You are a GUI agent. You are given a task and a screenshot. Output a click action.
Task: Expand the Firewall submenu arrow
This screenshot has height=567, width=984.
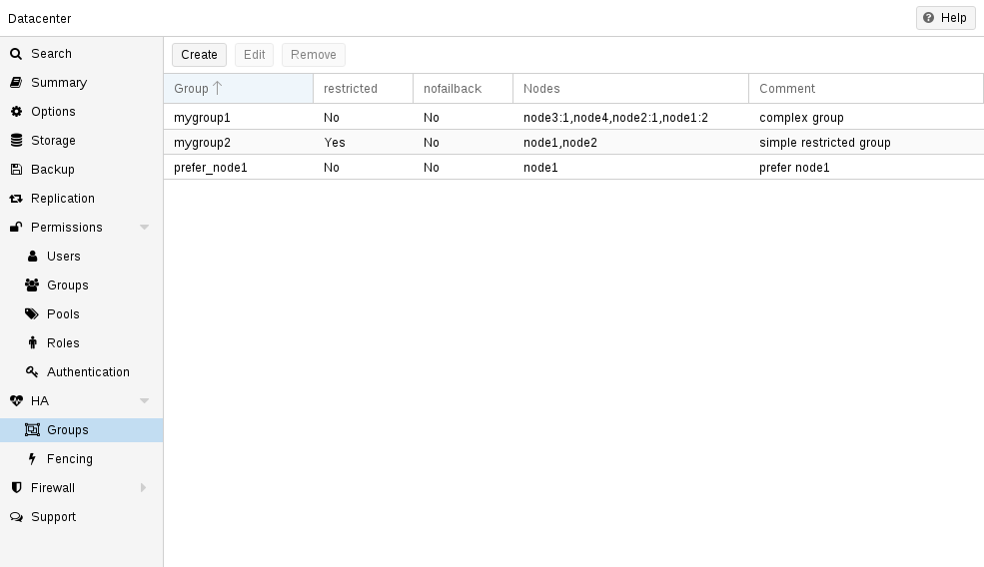tap(144, 488)
